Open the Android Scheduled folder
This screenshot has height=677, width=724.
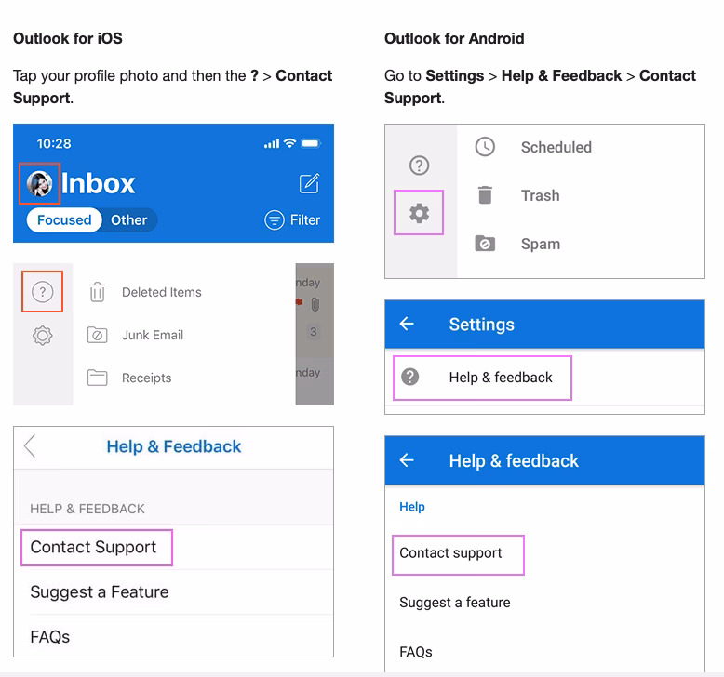click(556, 147)
